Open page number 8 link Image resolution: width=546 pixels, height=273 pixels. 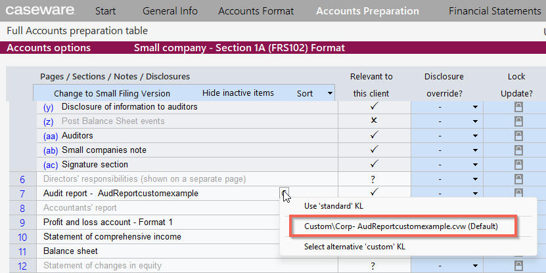tap(22, 208)
